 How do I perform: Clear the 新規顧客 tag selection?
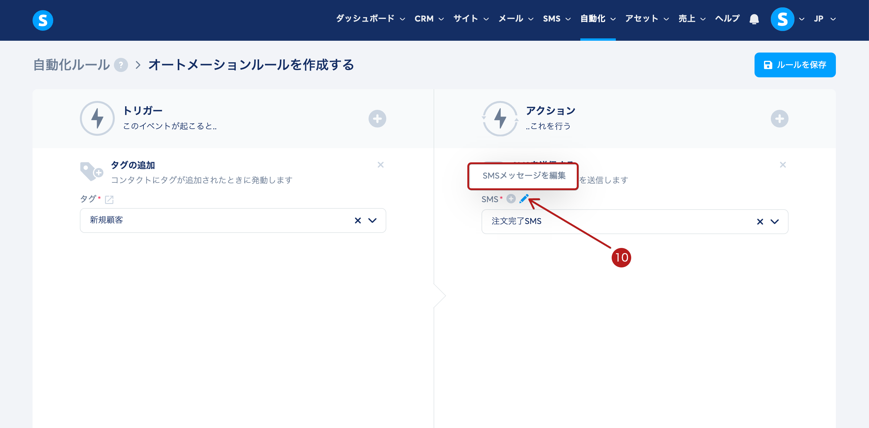coord(358,220)
